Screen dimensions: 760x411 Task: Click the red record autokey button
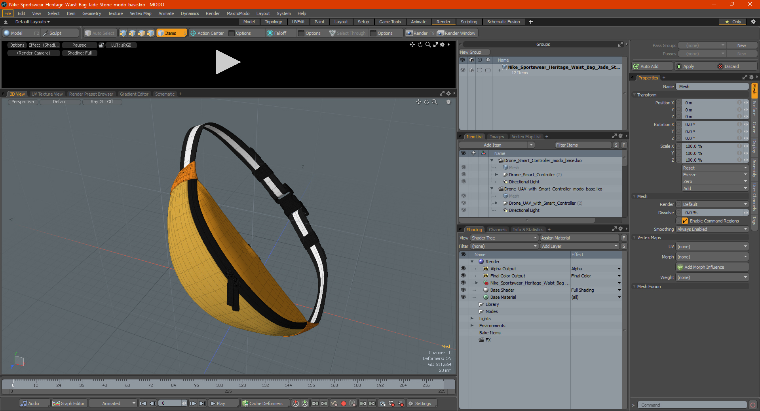tap(344, 403)
